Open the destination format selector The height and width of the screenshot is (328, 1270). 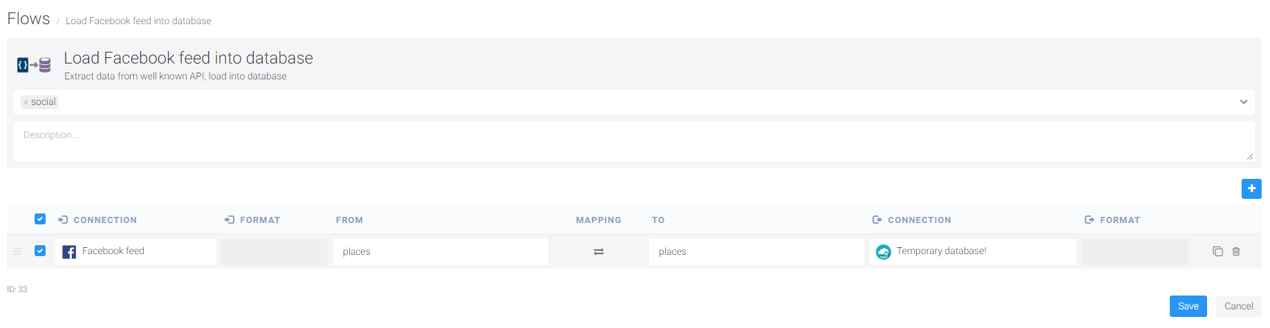tap(1135, 251)
